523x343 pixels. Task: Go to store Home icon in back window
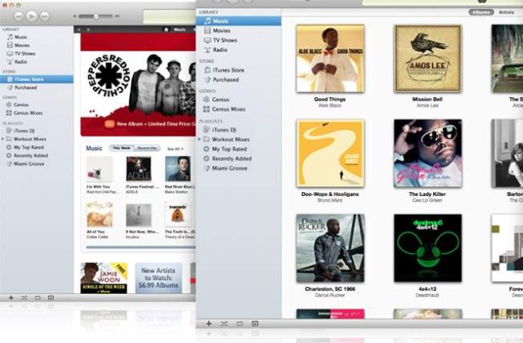166,29
